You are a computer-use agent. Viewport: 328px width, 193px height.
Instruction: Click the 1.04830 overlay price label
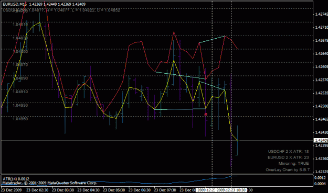point(20,38)
